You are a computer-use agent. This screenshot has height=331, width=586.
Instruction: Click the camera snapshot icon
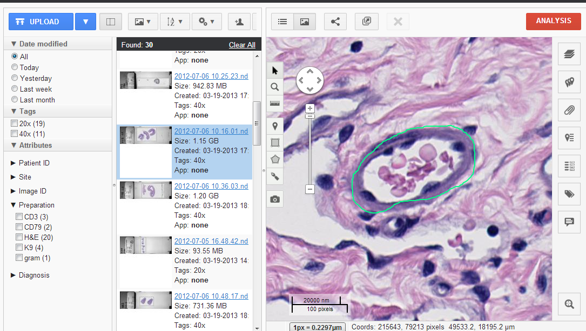pyautogui.click(x=275, y=199)
